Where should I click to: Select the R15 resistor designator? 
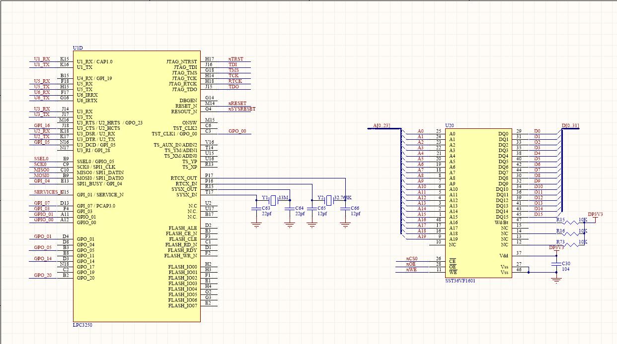point(560,219)
